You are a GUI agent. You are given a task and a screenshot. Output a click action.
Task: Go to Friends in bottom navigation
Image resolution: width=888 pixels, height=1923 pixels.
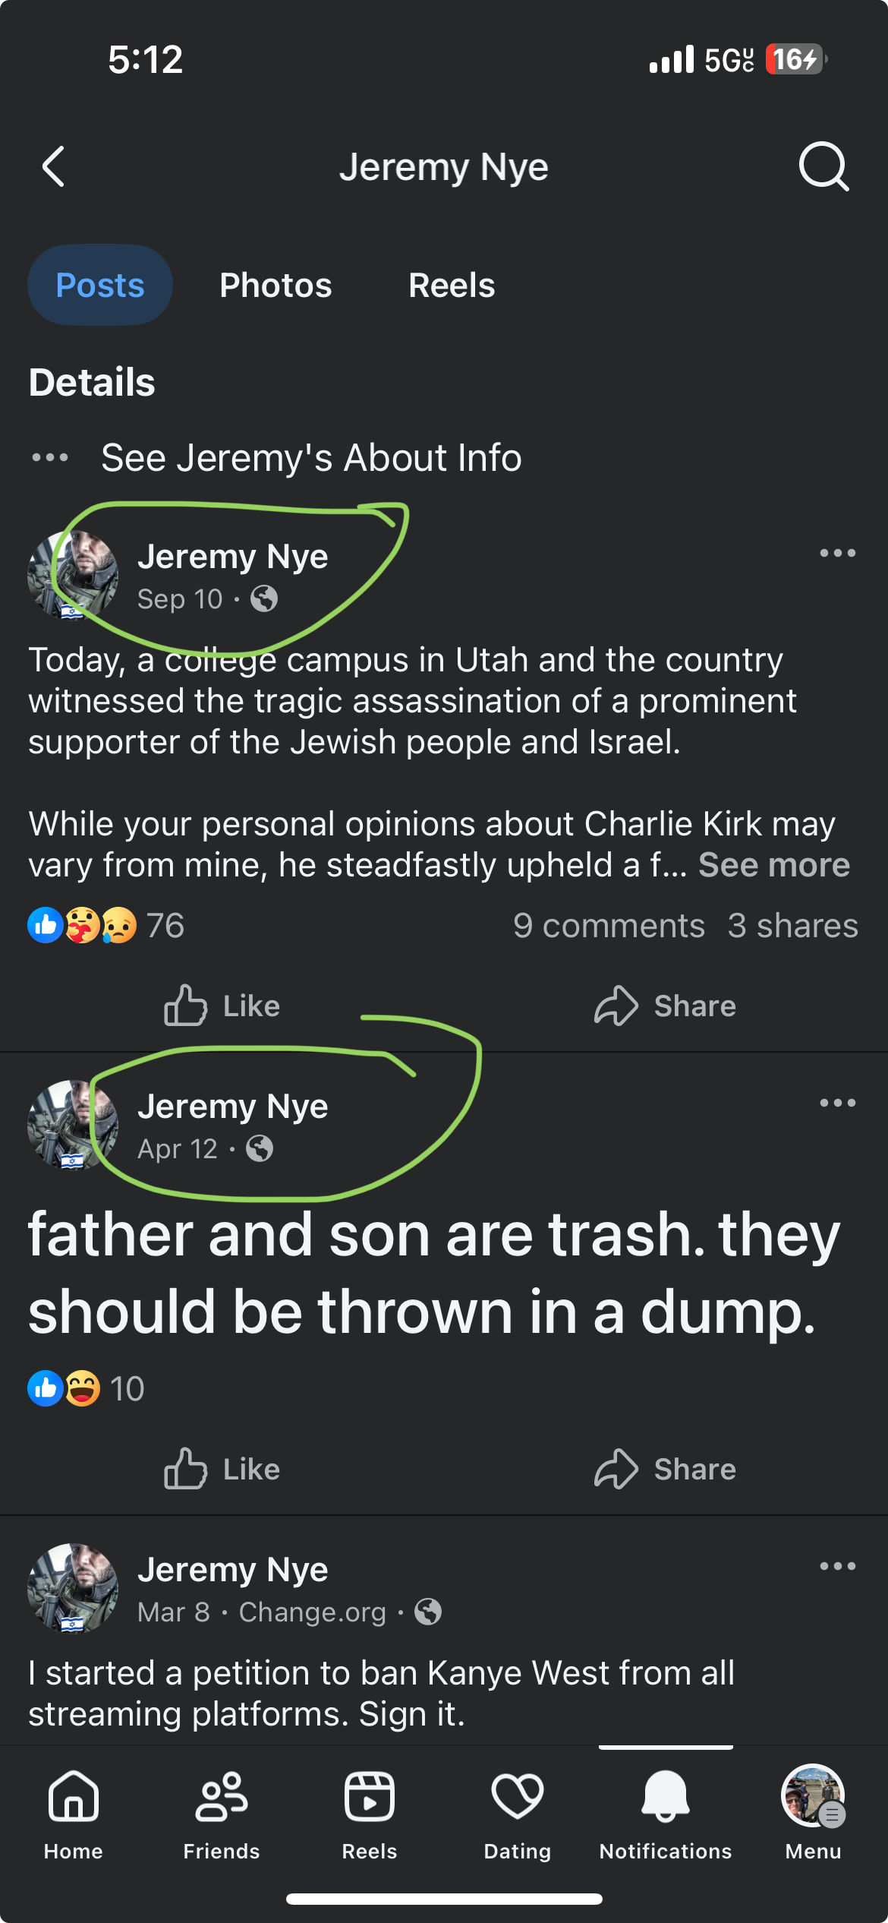pos(221,1811)
